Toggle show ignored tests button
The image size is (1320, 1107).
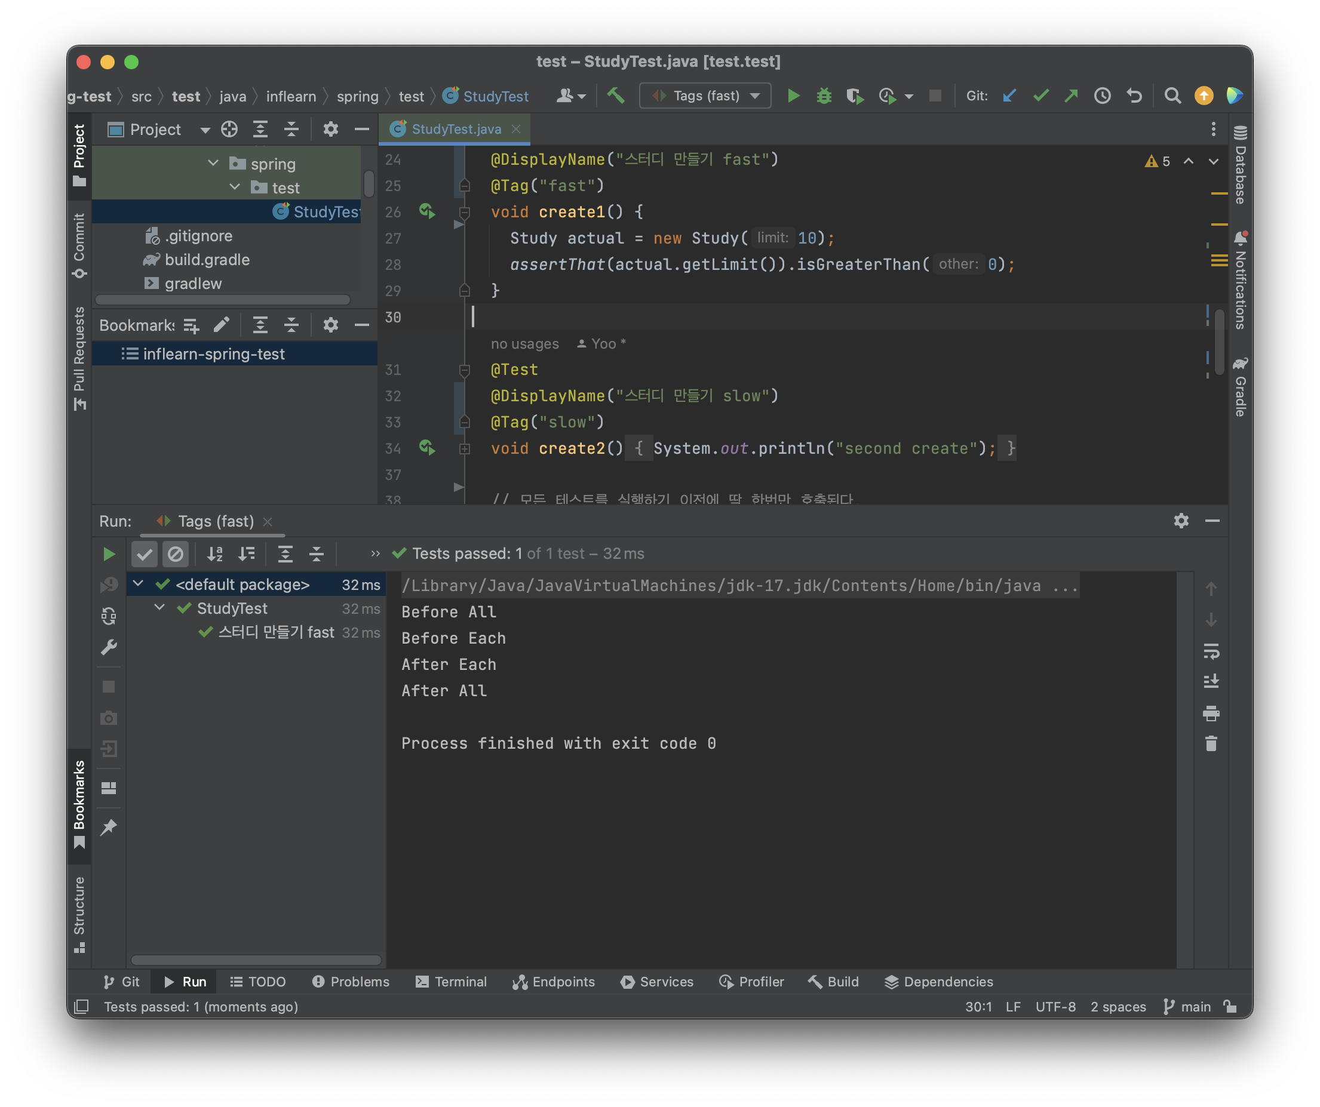point(176,554)
